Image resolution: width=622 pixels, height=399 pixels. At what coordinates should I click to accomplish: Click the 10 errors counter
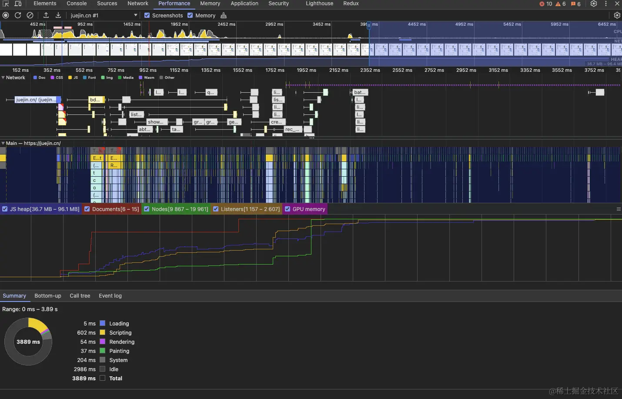[546, 4]
